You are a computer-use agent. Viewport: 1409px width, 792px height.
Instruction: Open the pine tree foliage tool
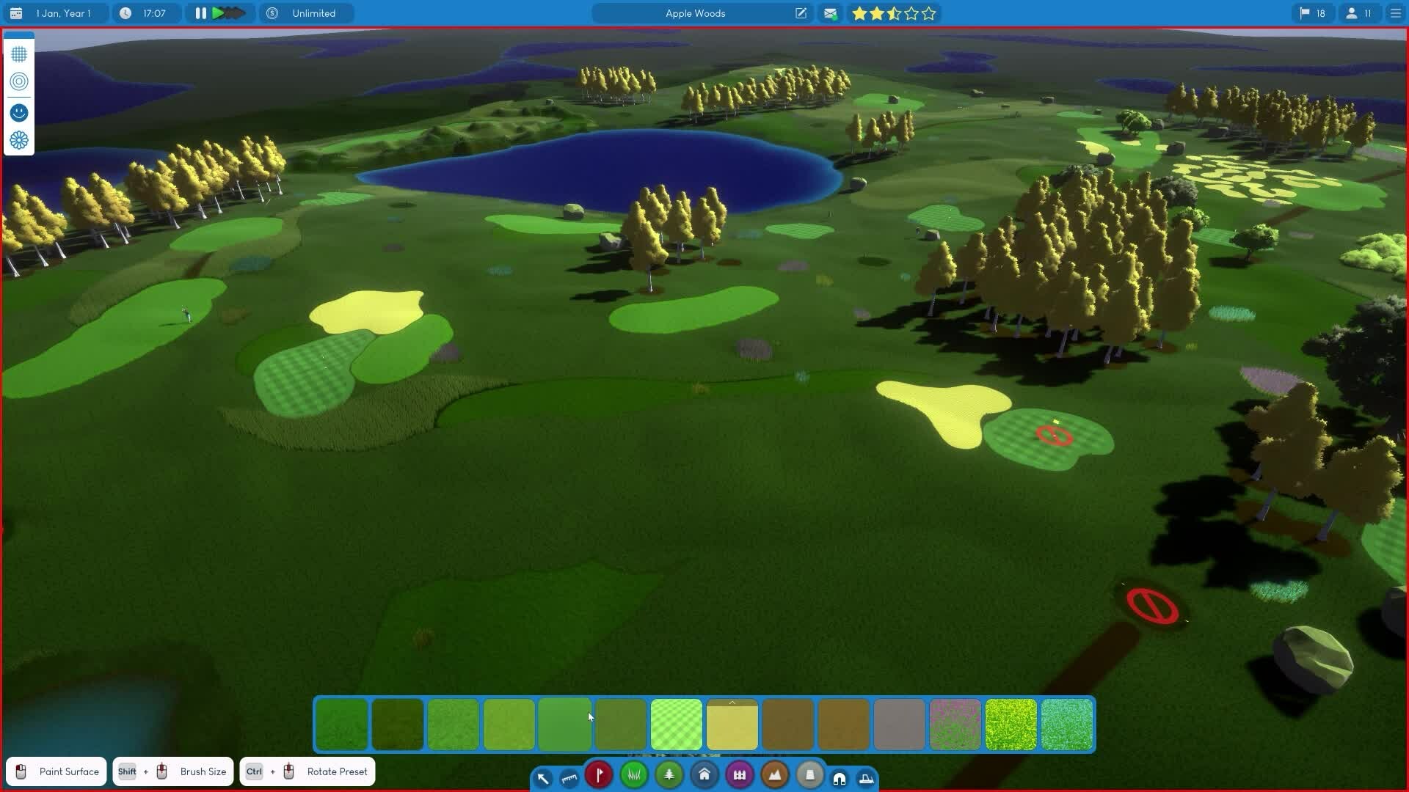click(x=669, y=774)
